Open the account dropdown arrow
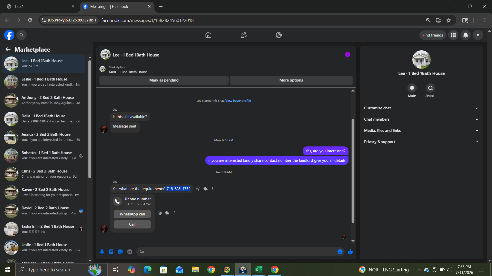Viewport: 492px width, 276px height. tap(478, 35)
